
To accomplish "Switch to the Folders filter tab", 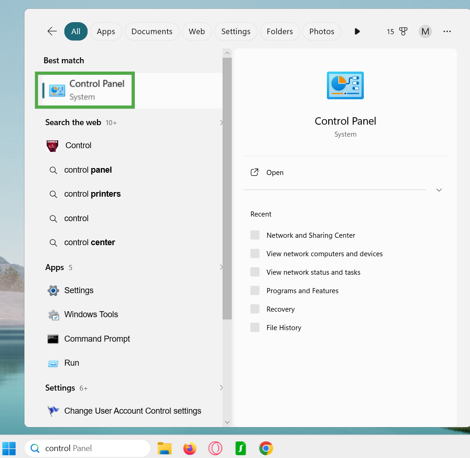I will click(280, 31).
